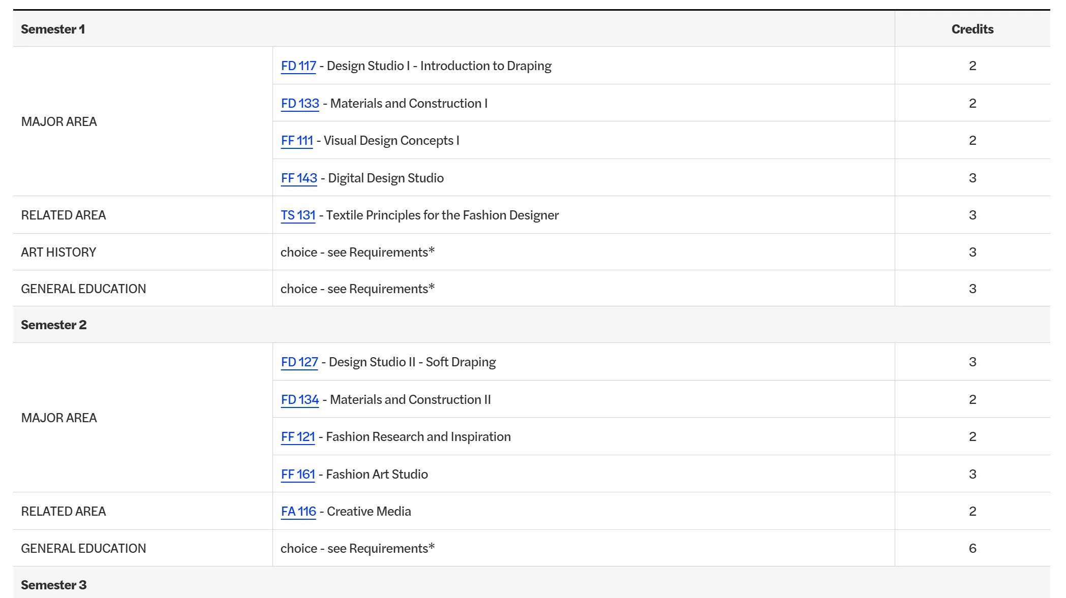This screenshot has height=598, width=1066.
Task: Open the FD 133 course link
Action: pos(300,104)
